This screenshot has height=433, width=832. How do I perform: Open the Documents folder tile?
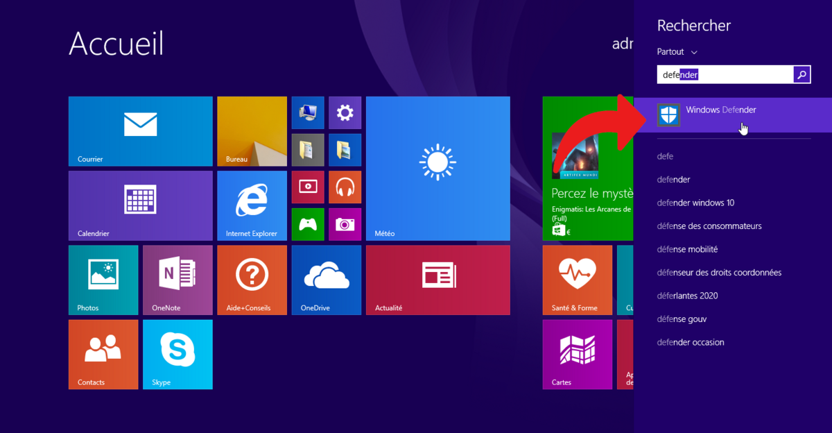[308, 150]
